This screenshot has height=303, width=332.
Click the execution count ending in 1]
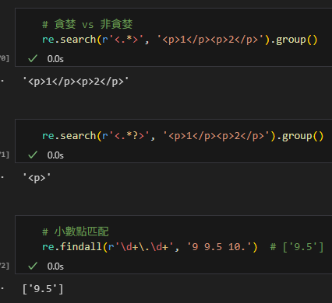coord(5,155)
